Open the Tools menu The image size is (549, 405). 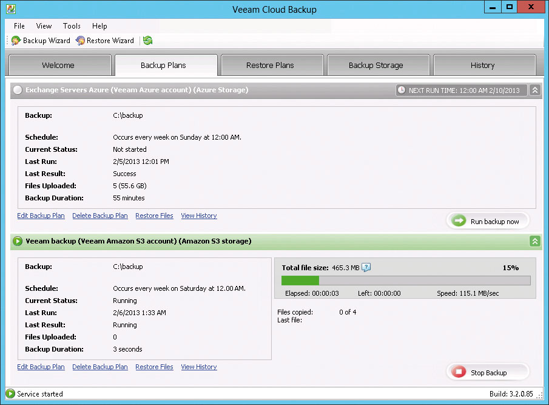coord(72,26)
